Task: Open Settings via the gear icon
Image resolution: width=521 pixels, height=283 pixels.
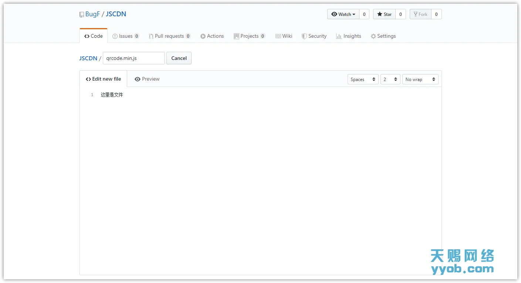Action: (x=373, y=36)
